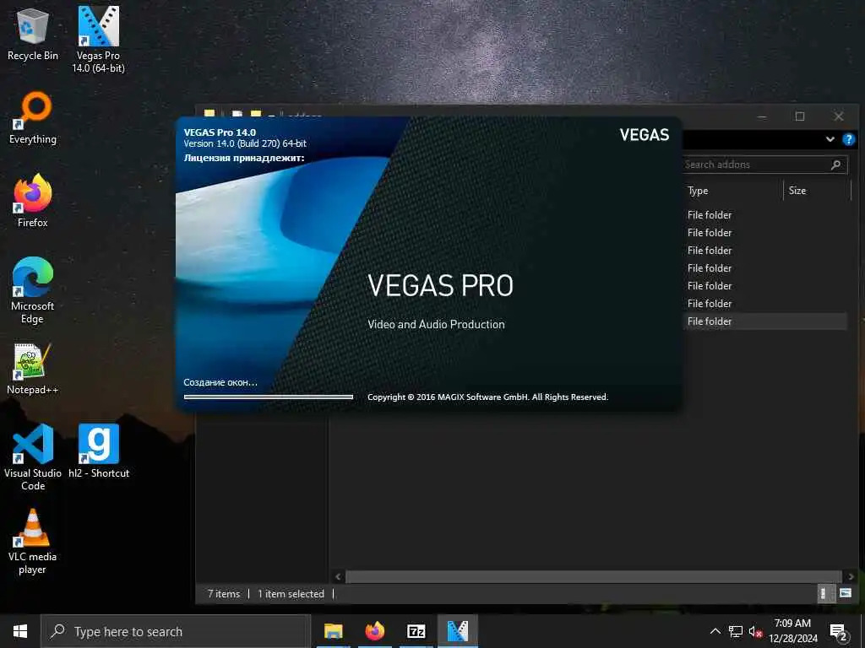
Task: Open the Windows Start menu
Action: (20, 631)
